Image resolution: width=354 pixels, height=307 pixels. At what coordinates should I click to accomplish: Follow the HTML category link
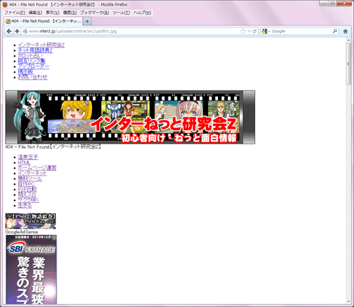point(24,163)
